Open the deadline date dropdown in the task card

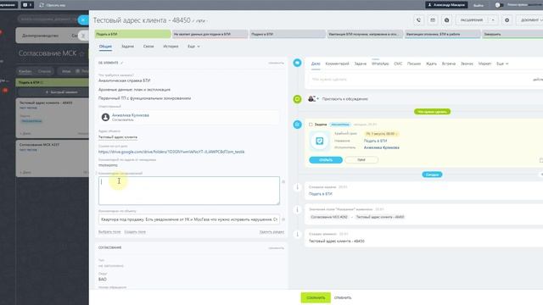(x=381, y=134)
